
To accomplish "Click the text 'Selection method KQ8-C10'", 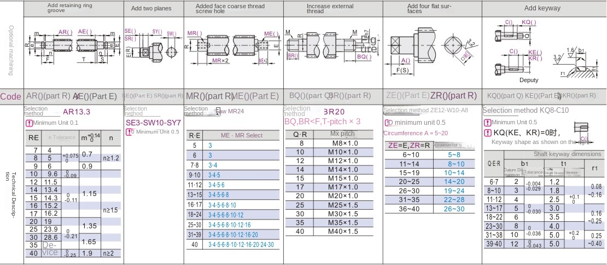I will pos(526,111).
